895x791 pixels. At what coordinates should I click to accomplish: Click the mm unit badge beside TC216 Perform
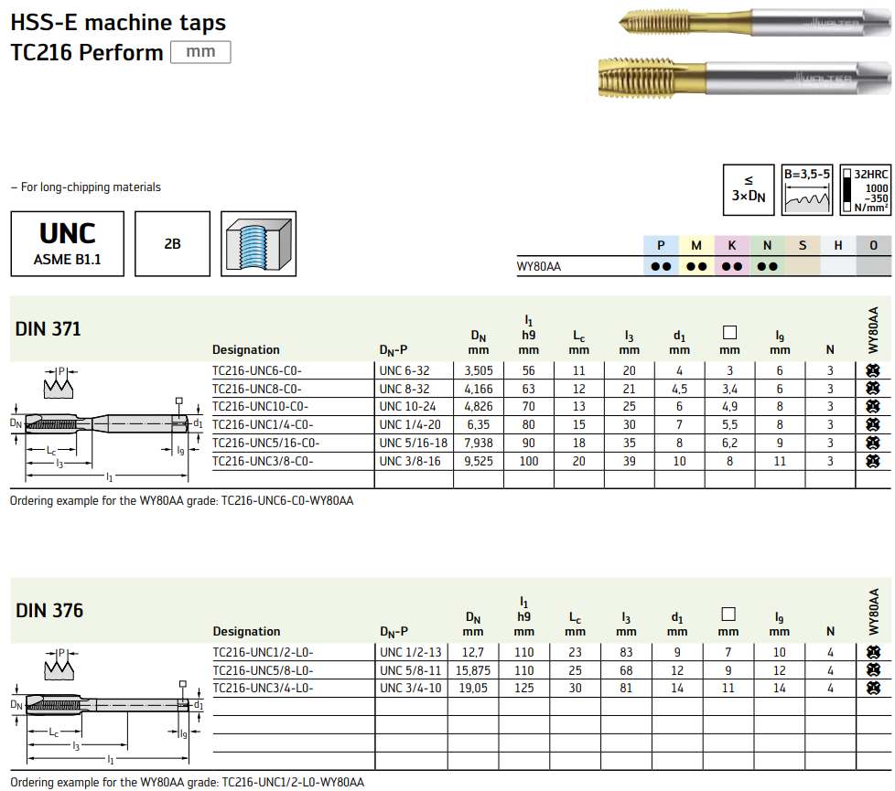click(200, 52)
